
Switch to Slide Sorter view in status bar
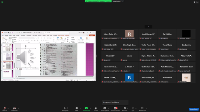[x=74, y=80]
